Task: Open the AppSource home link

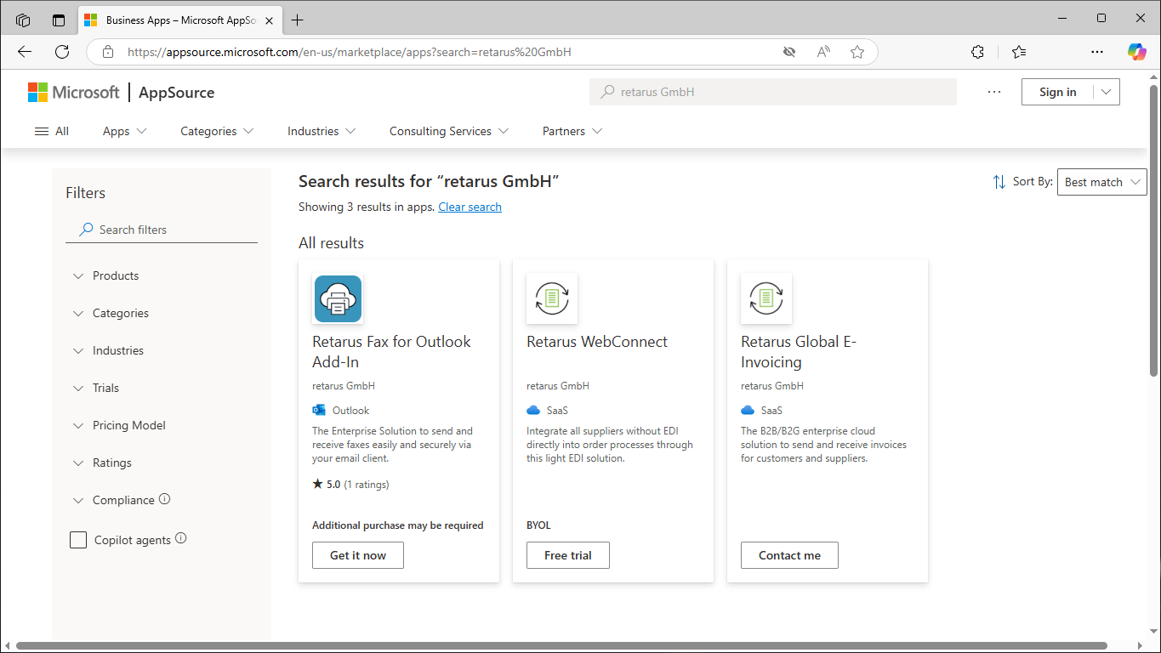Action: 176,93
